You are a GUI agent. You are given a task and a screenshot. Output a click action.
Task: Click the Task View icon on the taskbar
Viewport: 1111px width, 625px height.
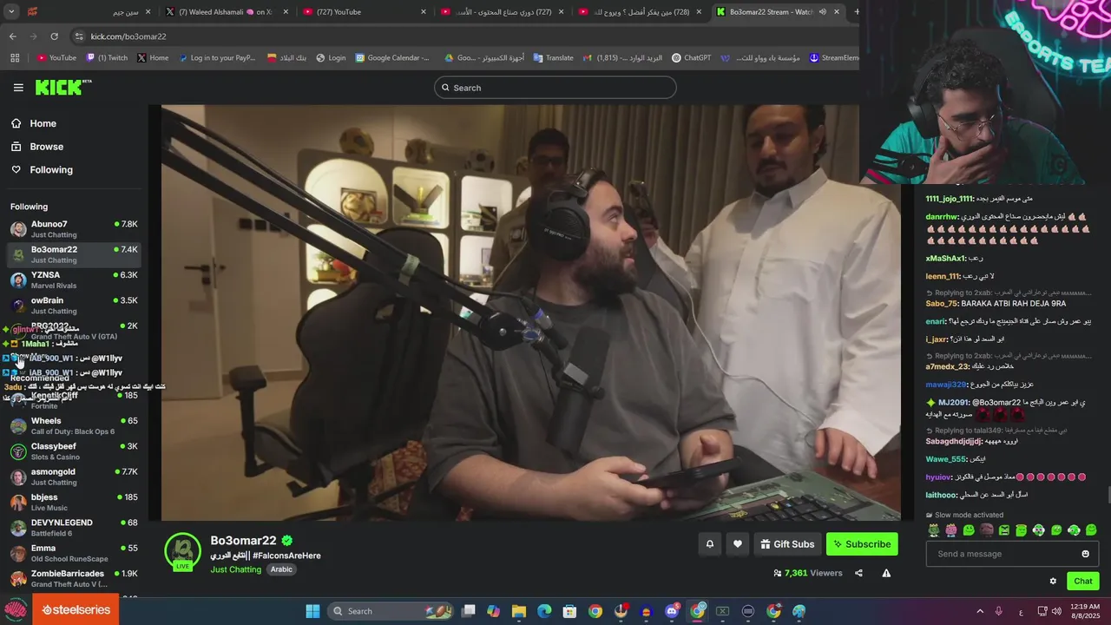click(x=469, y=611)
